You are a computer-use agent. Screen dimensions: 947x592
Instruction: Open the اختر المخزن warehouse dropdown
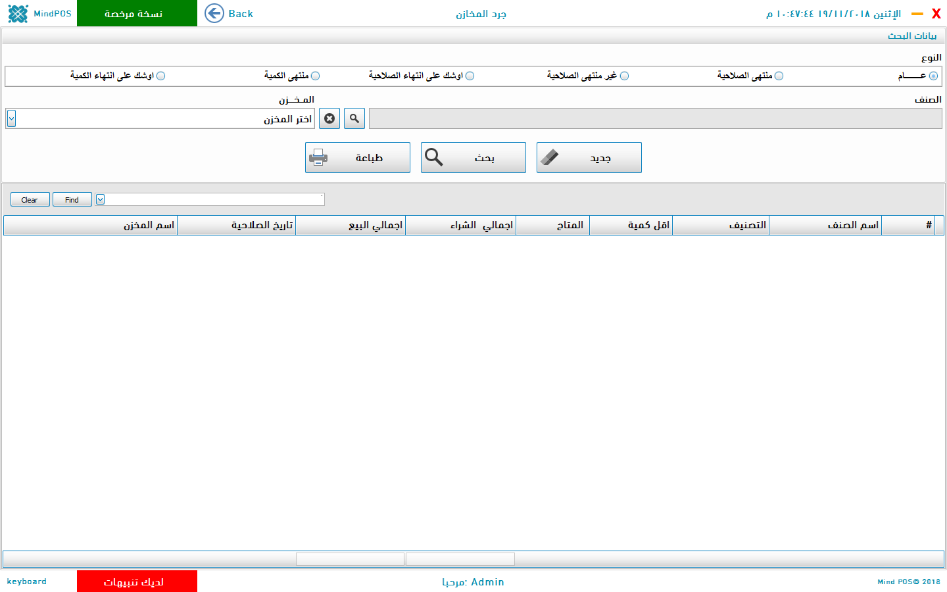pyautogui.click(x=11, y=118)
